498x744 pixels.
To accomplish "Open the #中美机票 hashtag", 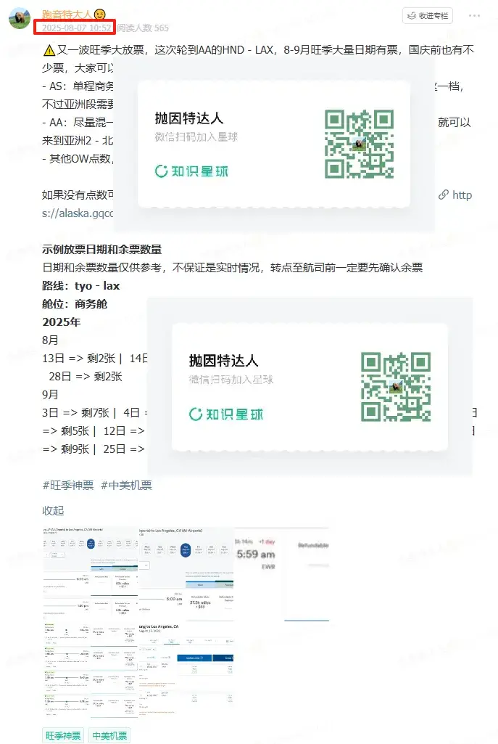I will 126,485.
